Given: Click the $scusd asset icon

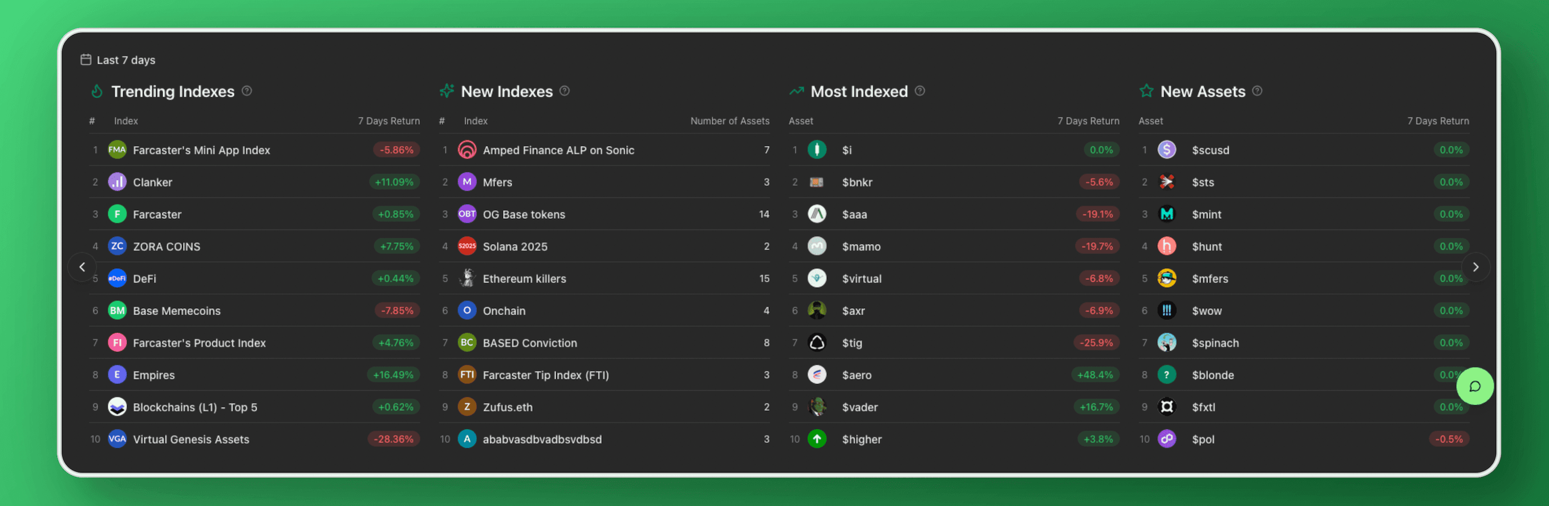Looking at the screenshot, I should point(1166,150).
